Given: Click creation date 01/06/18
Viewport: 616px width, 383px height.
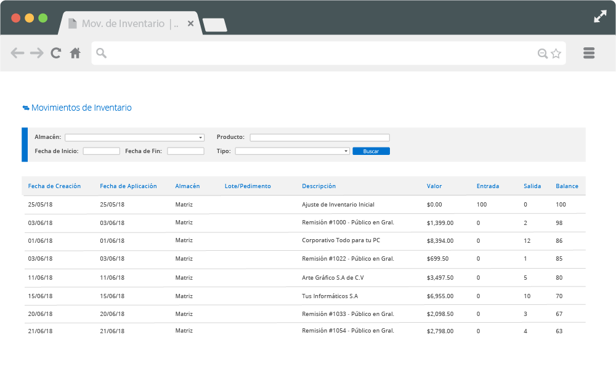Looking at the screenshot, I should [x=40, y=241].
